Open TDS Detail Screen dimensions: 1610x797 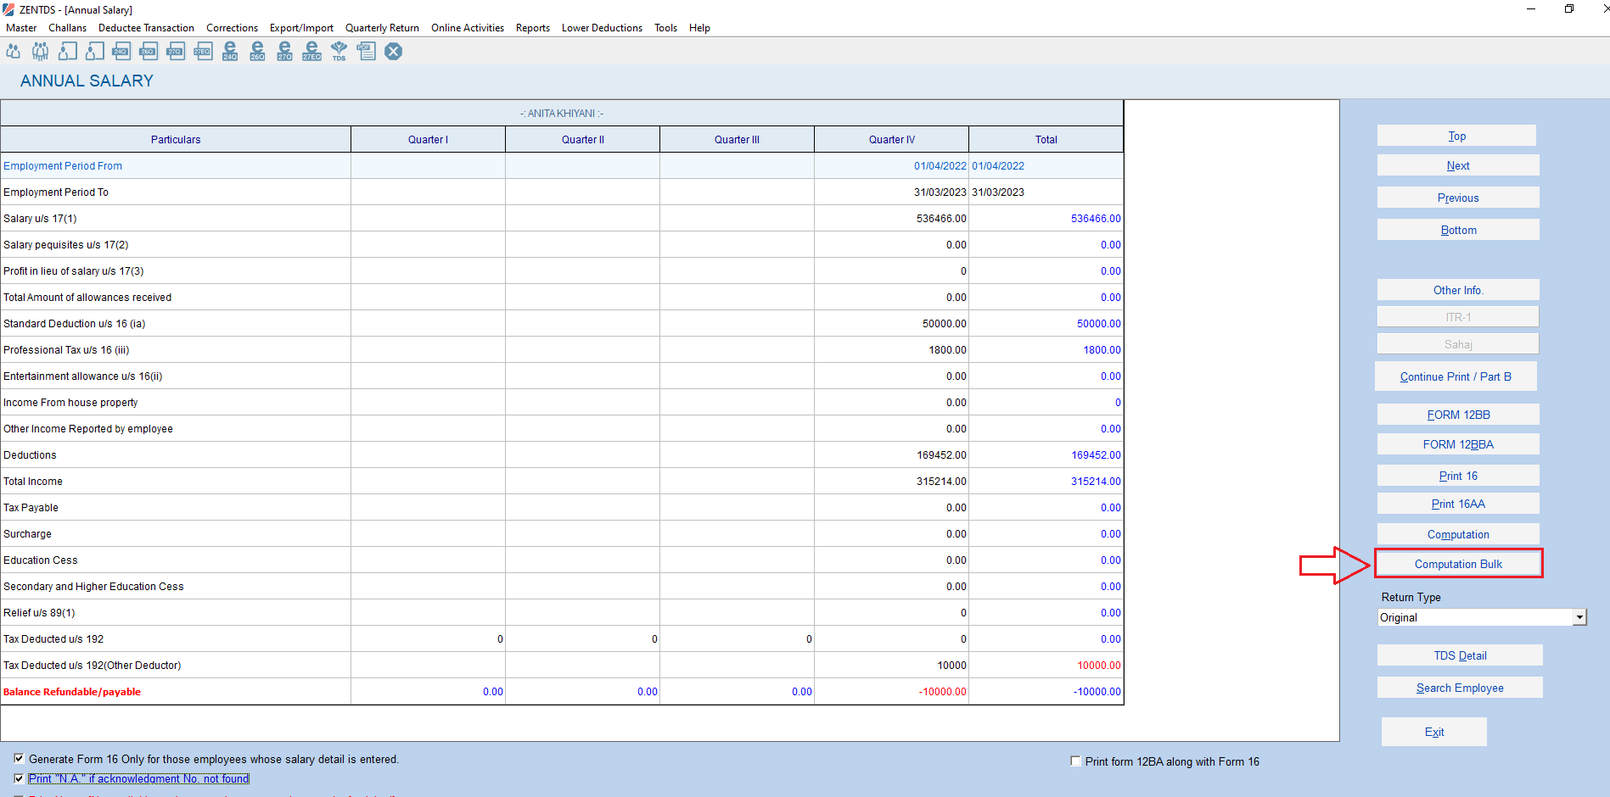point(1459,655)
